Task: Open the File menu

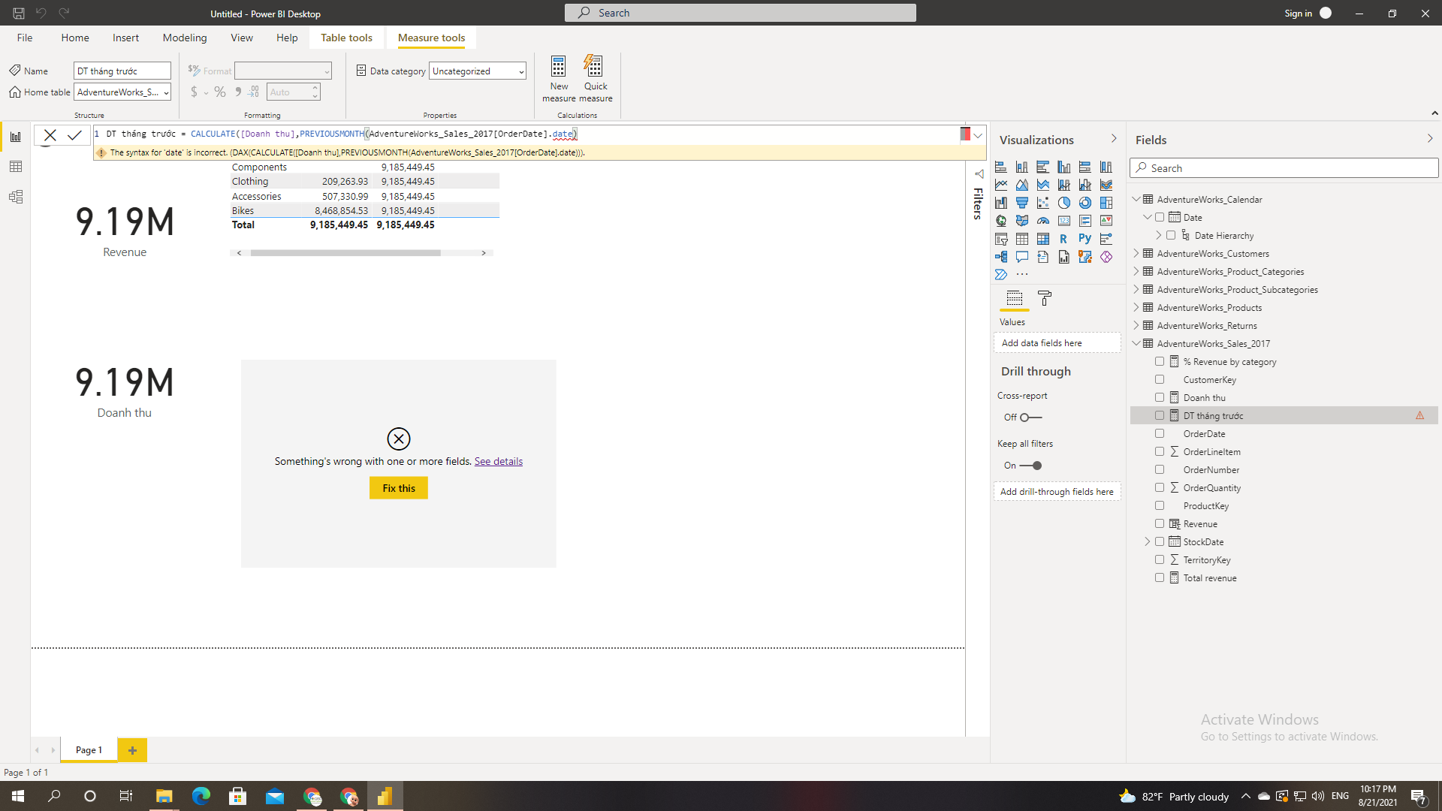Action: click(25, 38)
